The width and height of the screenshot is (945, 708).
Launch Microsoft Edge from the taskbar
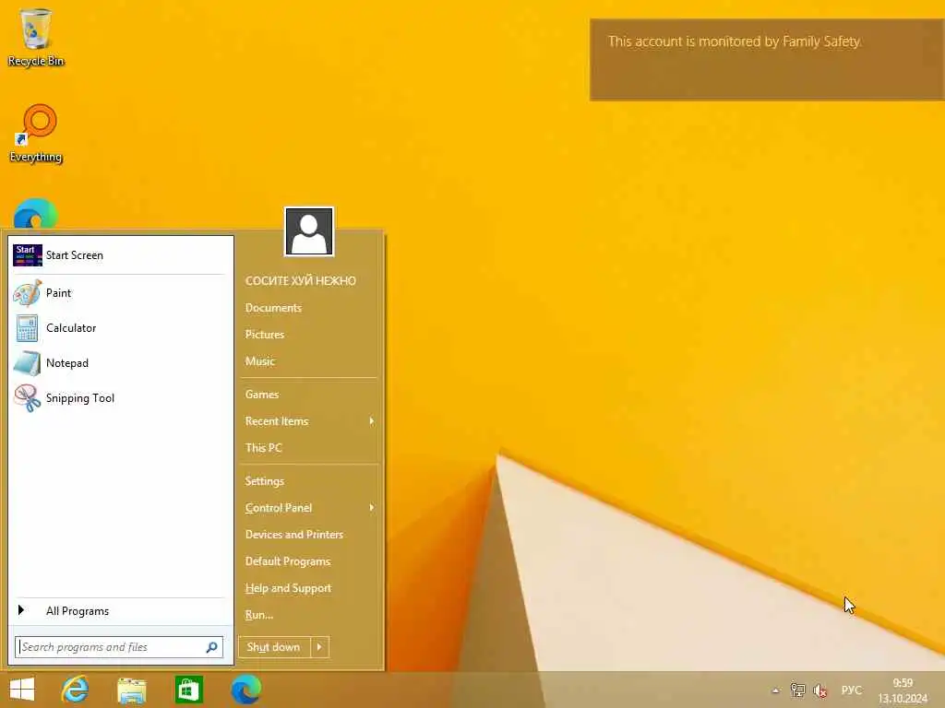coord(245,690)
